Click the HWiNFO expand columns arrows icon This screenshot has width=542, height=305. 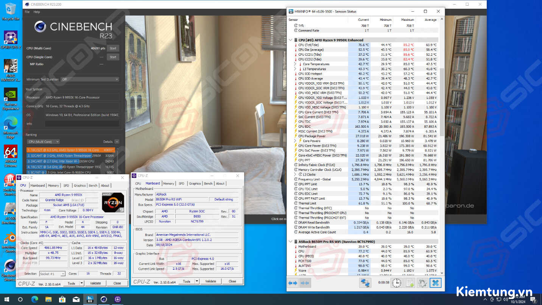293,283
